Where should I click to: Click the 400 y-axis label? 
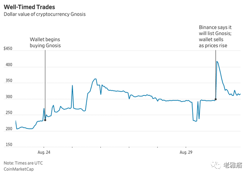point(9,65)
